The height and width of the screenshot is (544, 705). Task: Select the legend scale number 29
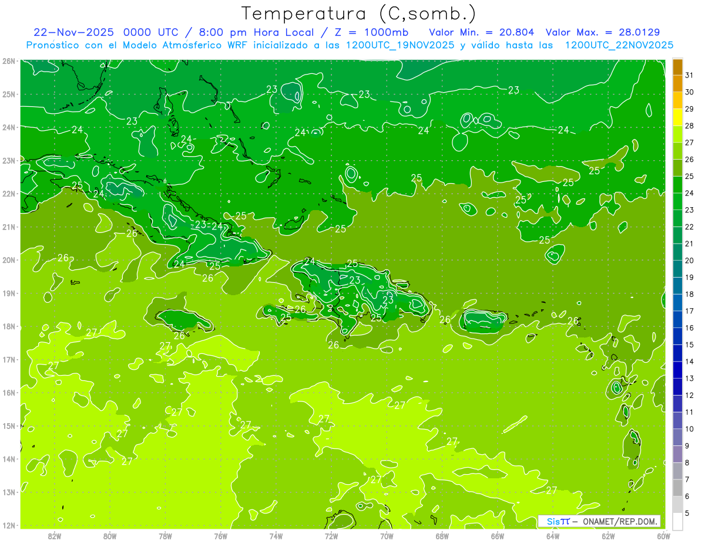(x=690, y=109)
